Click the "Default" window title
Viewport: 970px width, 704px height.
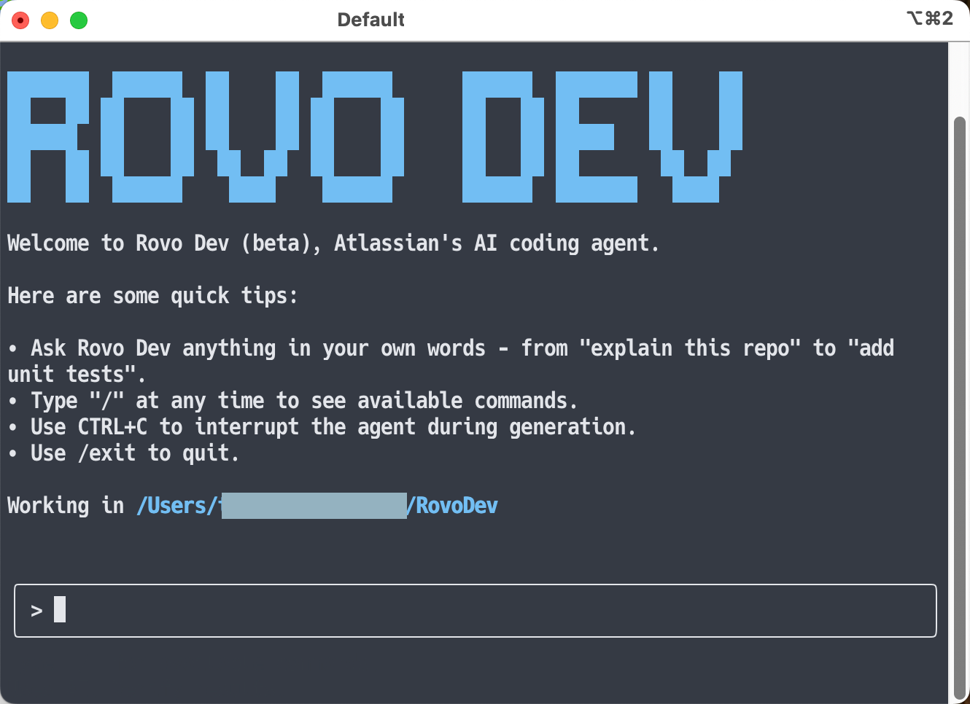[370, 20]
